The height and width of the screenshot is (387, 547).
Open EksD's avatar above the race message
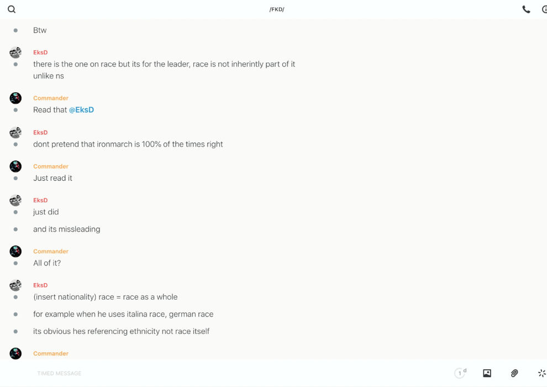click(x=15, y=53)
